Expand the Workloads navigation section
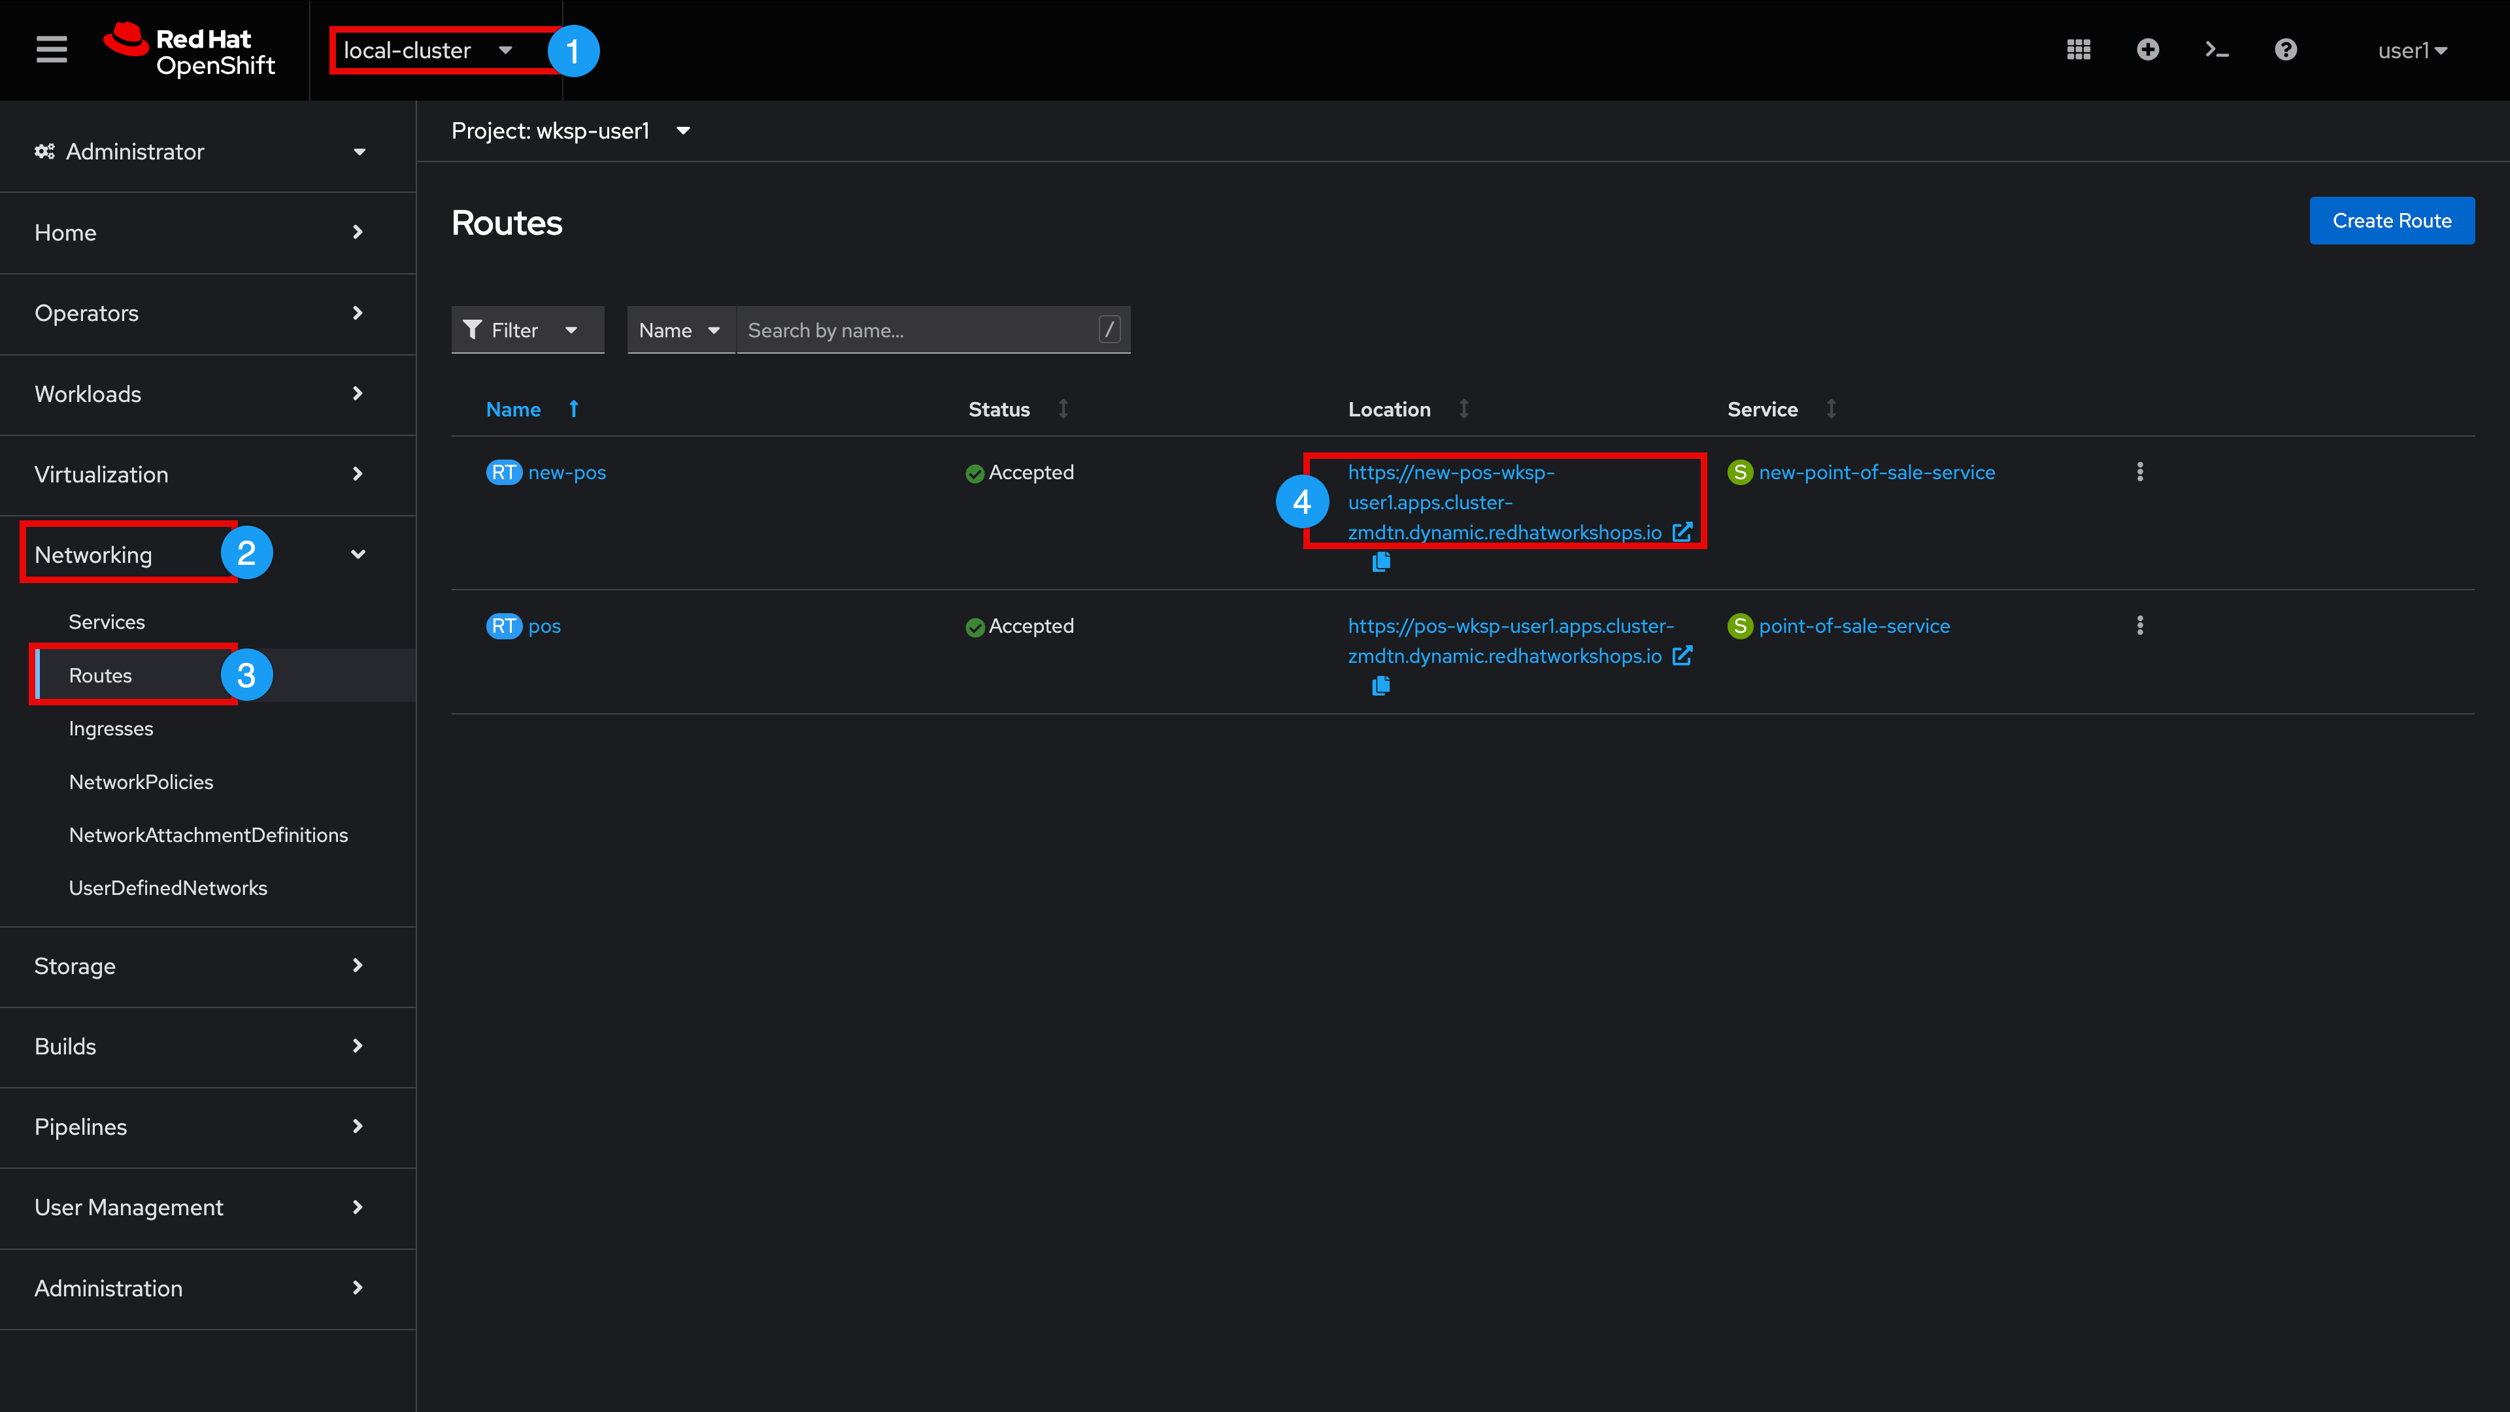Viewport: 2510px width, 1412px height. (208, 394)
